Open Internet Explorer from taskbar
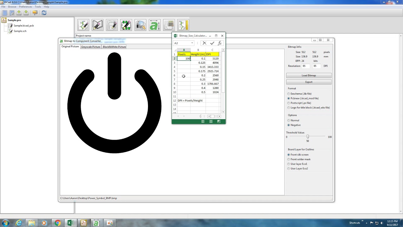Image resolution: width=403 pixels, height=227 pixels. [x=19, y=223]
